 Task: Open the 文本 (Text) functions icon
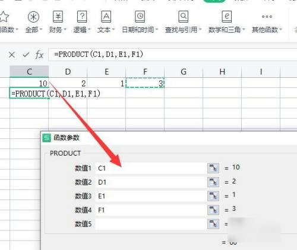(x=106, y=17)
